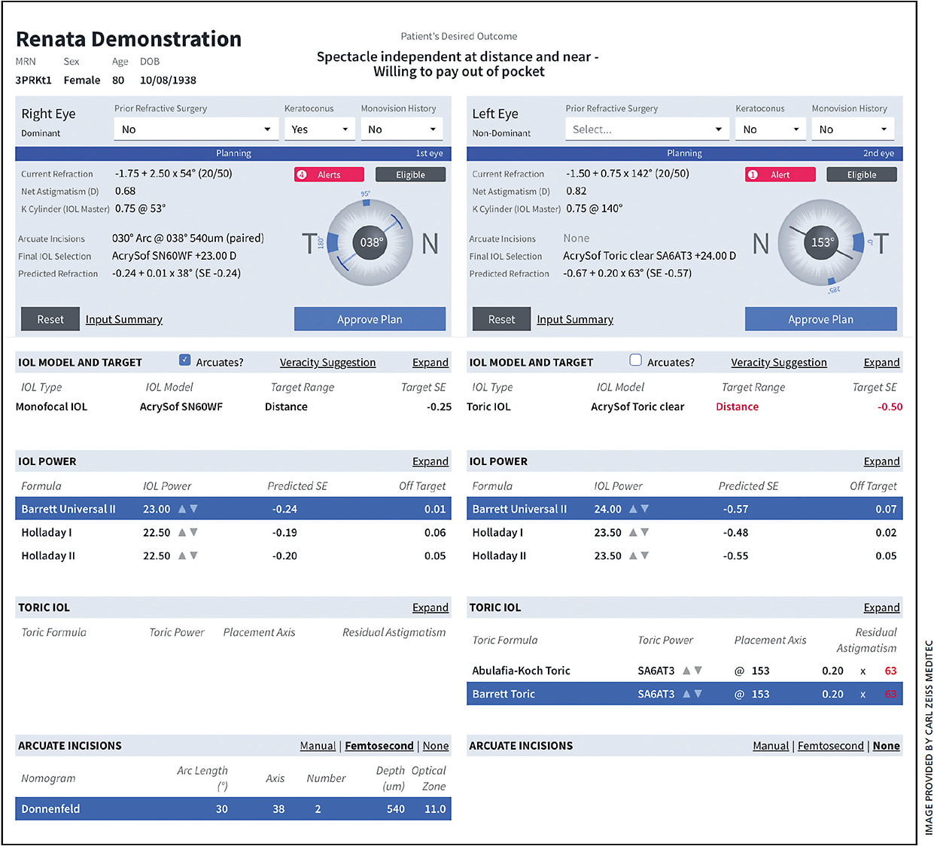The width and height of the screenshot is (934, 846).
Task: Select None for left eye arcuate incisions
Action: pyautogui.click(x=887, y=746)
